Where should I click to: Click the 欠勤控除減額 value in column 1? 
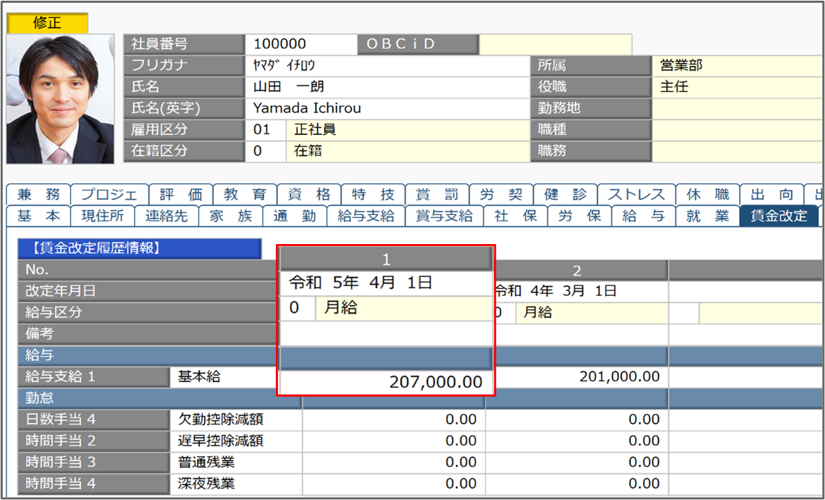pos(393,420)
